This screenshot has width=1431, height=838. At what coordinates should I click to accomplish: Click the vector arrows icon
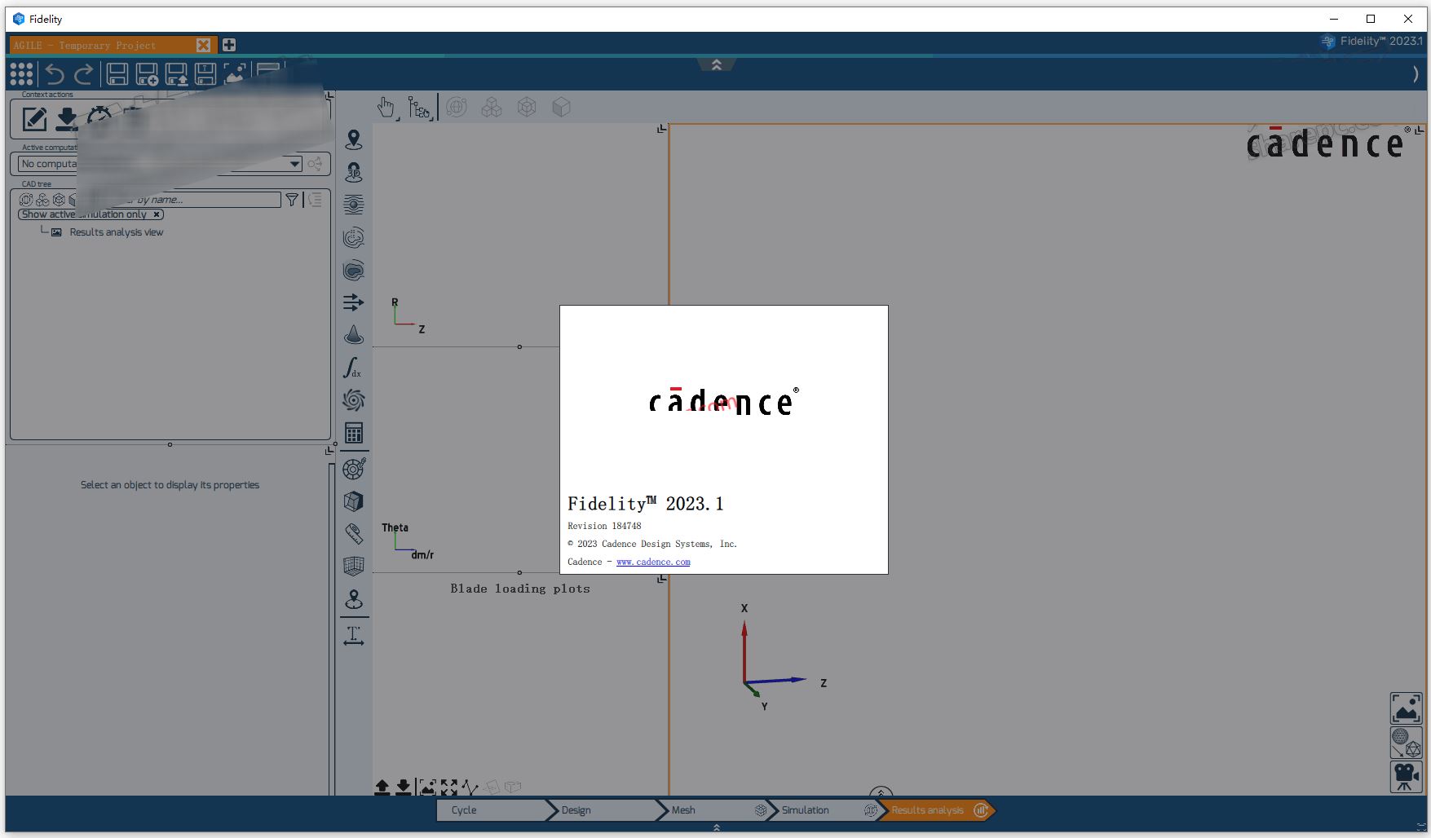pyautogui.click(x=354, y=302)
